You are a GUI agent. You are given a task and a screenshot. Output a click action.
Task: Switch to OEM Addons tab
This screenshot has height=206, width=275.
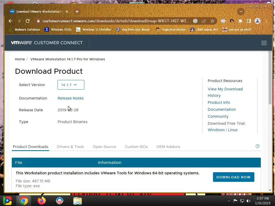168,147
